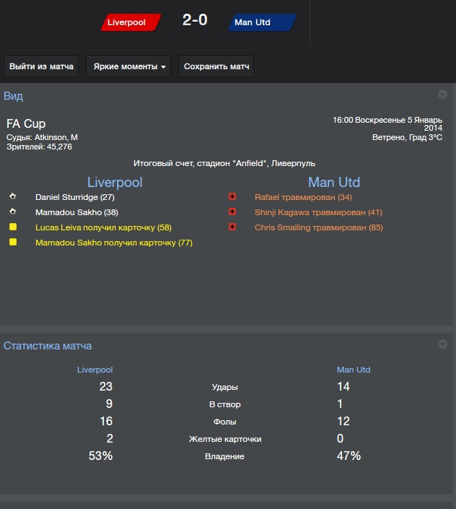Click injury icon next to Chris Smalling
456x509 pixels.
click(x=232, y=227)
